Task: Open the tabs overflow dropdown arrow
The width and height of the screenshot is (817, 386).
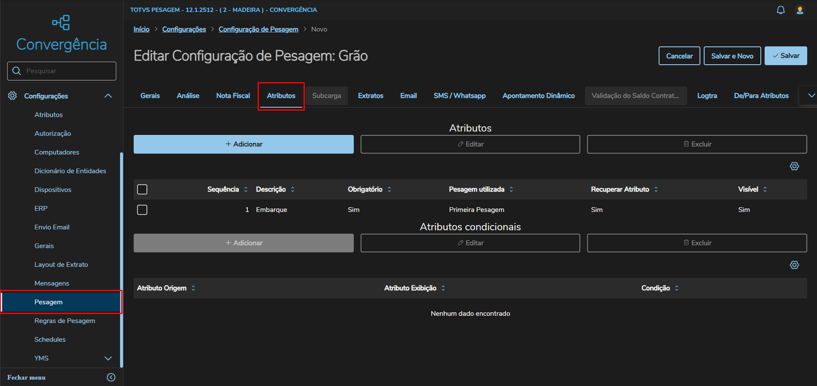Action: (x=811, y=96)
